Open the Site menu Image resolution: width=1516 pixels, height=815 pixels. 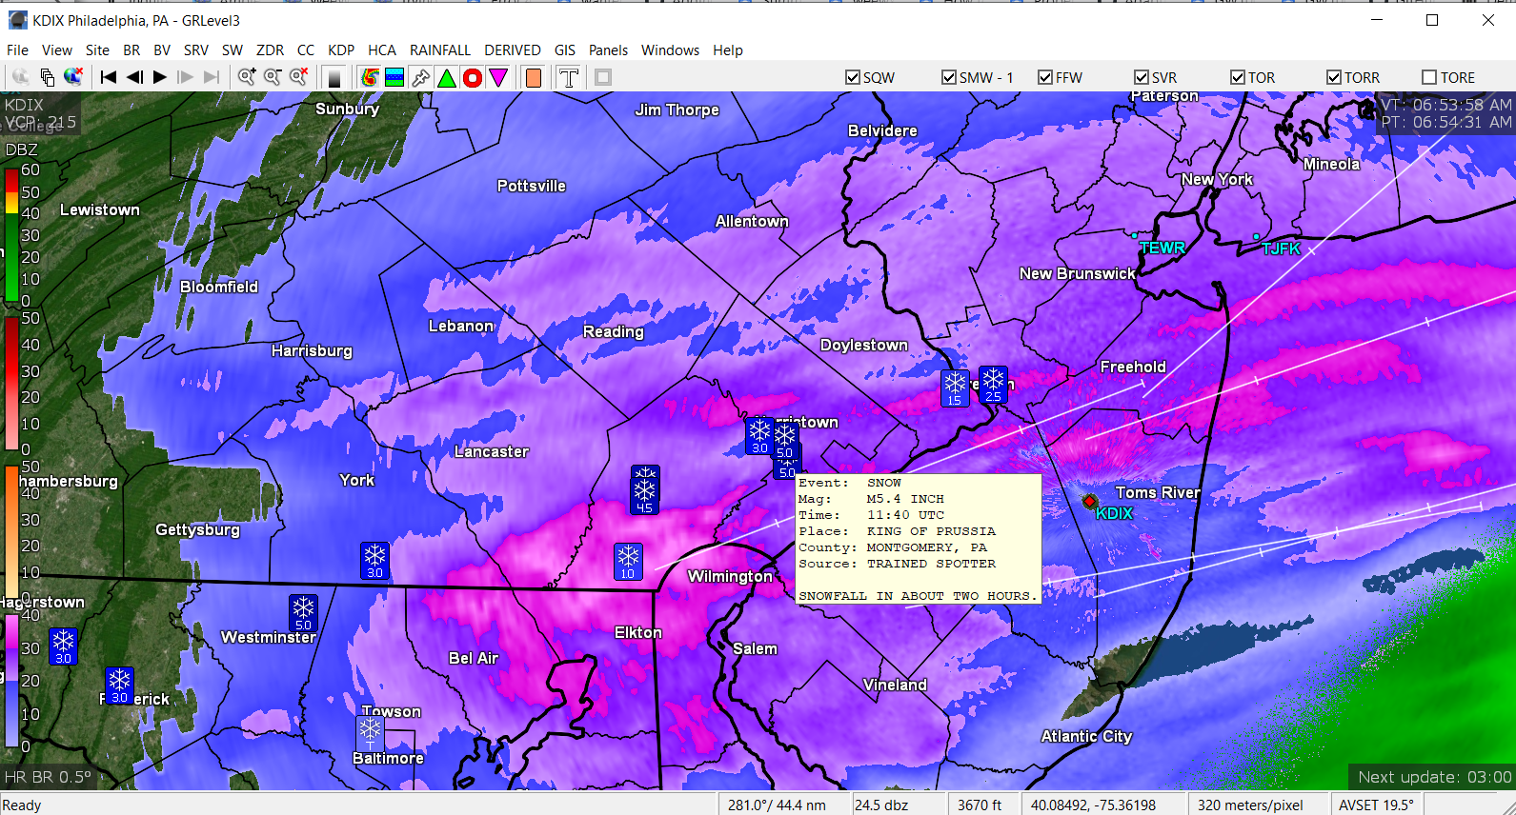[x=97, y=50]
